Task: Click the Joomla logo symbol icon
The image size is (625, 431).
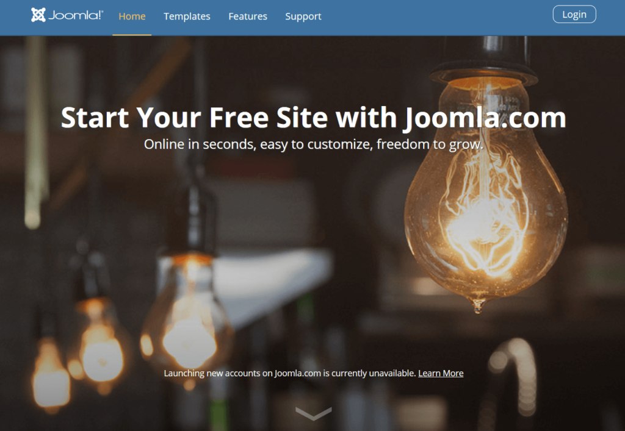Action: pyautogui.click(x=38, y=15)
